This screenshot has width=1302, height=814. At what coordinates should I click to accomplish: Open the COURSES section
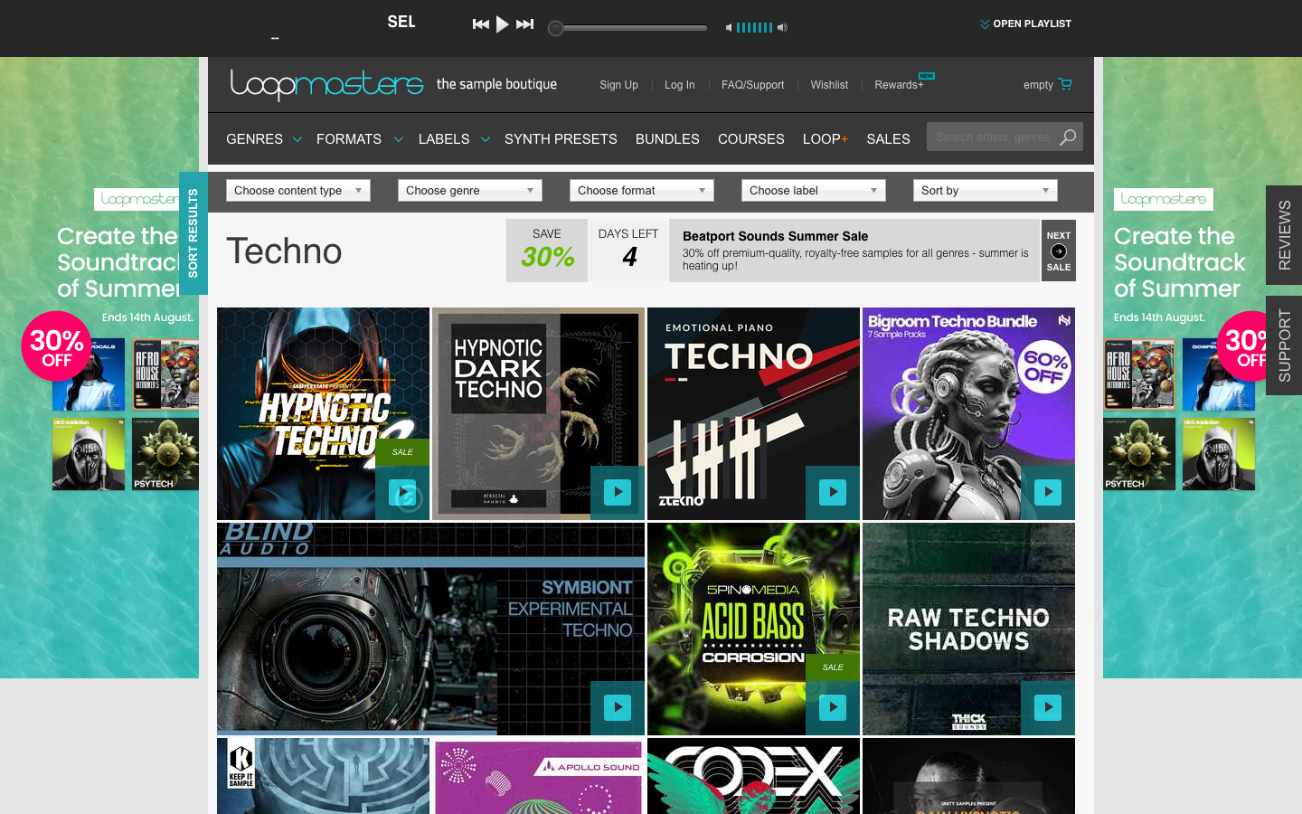(750, 139)
